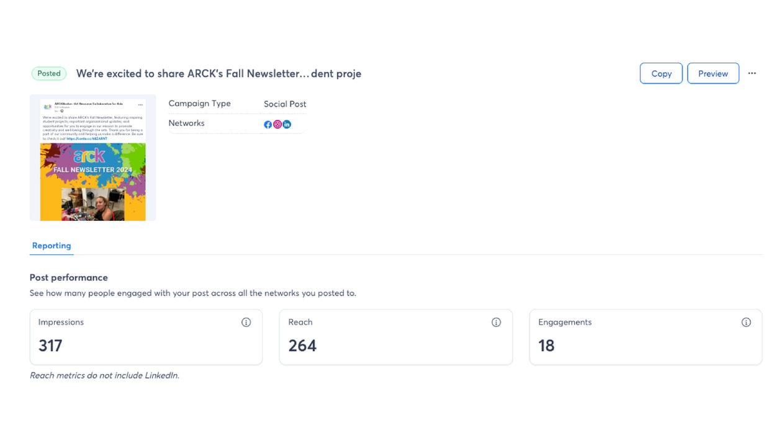Click the LinkedIn network icon
782x440 pixels.
pyautogui.click(x=287, y=124)
